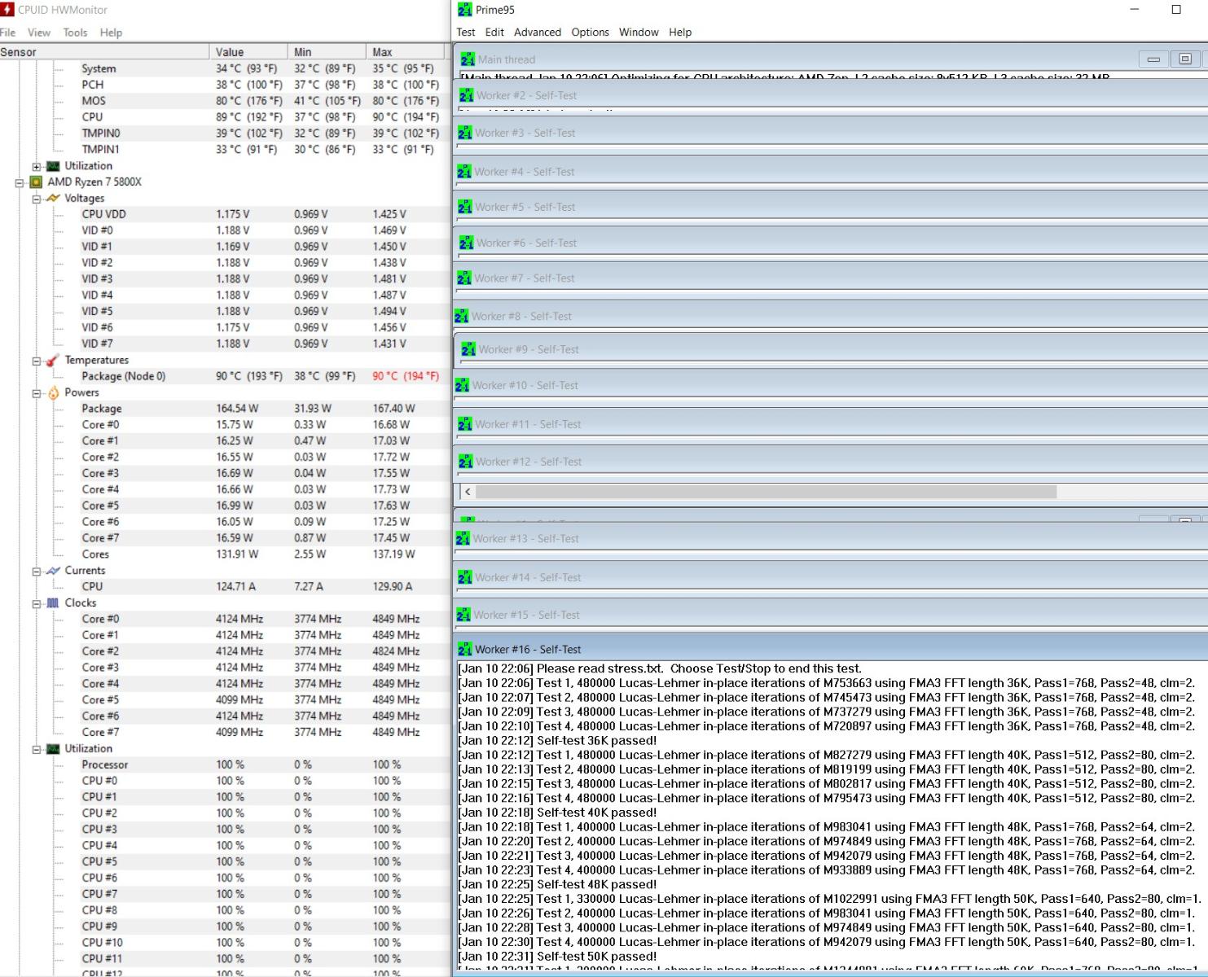Click the Max column header
The width and height of the screenshot is (1208, 977).
407,52
